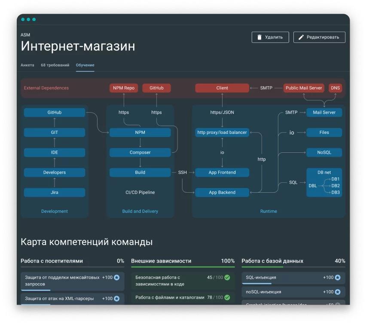Click the Внешние зависимости heading
The height and width of the screenshot is (324, 366).
161,261
